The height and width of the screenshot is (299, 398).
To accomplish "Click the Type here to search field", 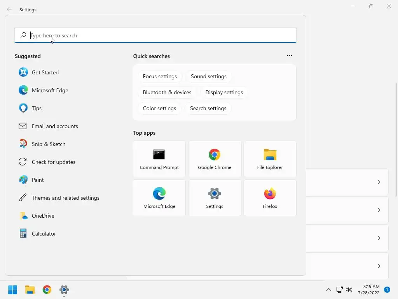I will [x=155, y=35].
